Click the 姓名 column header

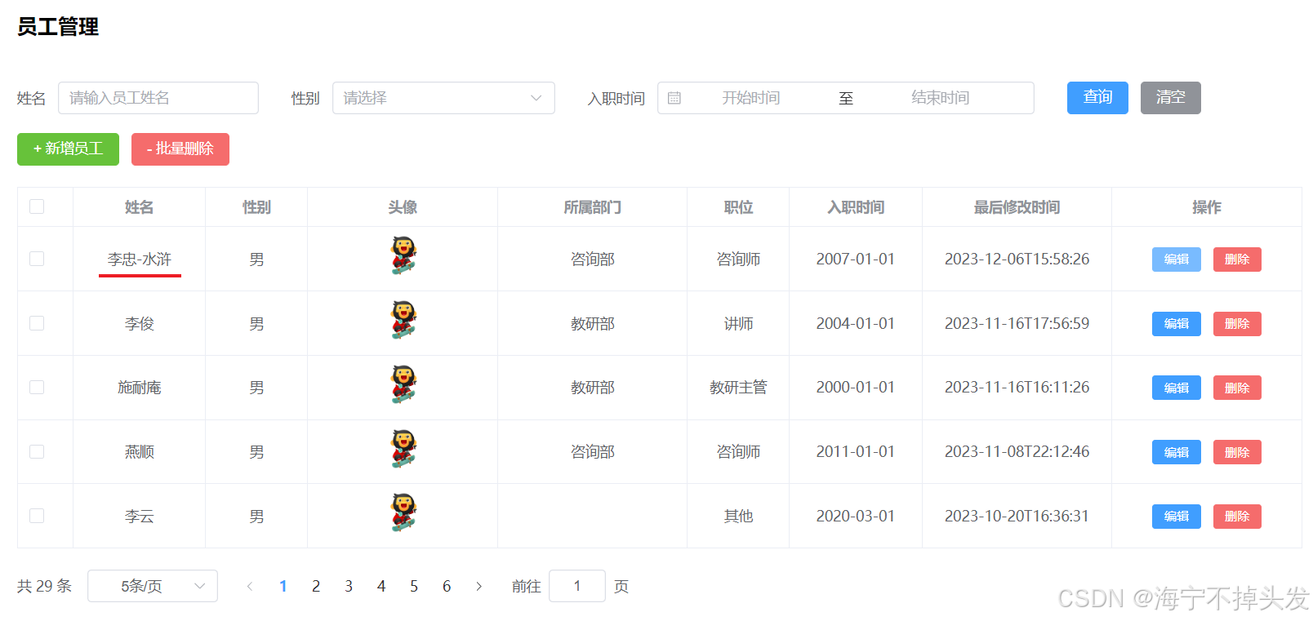pyautogui.click(x=139, y=207)
